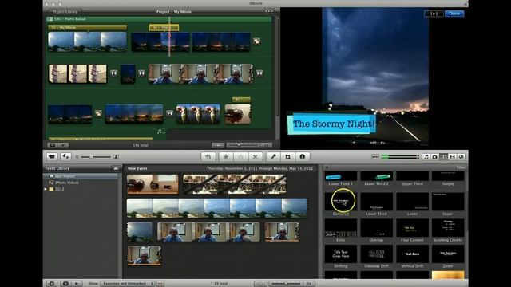
Task: Open the voiceover microphone tool
Action: pos(273,157)
